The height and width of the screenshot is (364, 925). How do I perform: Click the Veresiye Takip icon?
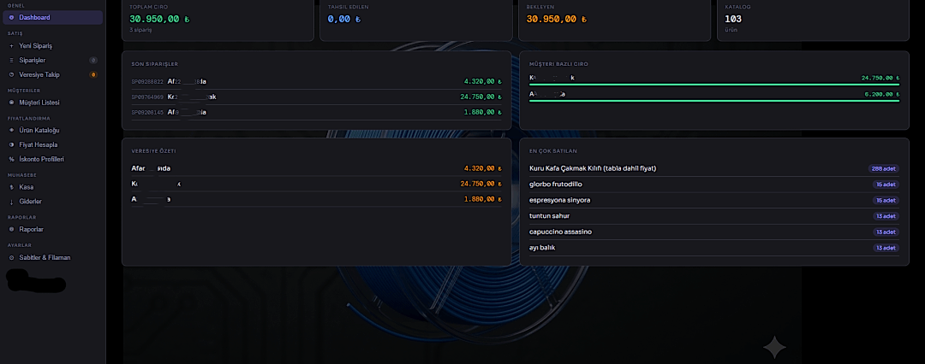[11, 75]
